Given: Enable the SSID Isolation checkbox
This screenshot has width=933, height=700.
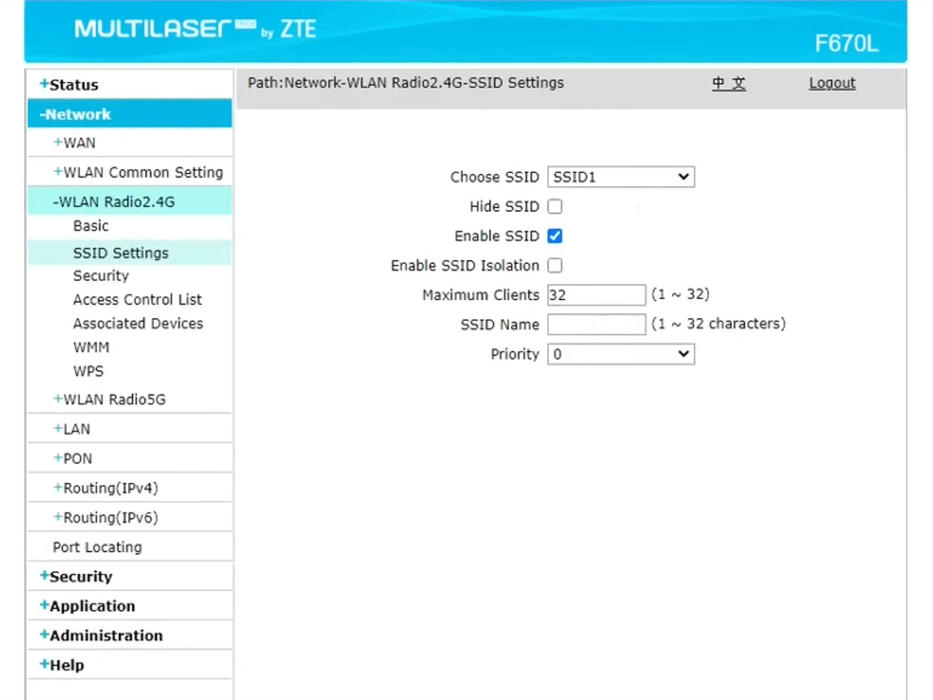Looking at the screenshot, I should [555, 266].
